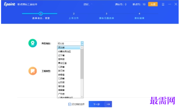The height and width of the screenshot is (109, 180).
Task: Click the Epoint logo
Action: coord(9,4)
